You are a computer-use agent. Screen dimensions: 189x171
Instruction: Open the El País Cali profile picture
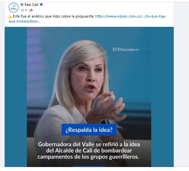click(14, 8)
